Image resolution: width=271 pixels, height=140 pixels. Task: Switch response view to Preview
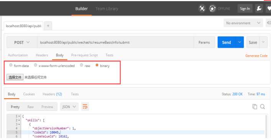click(47, 107)
